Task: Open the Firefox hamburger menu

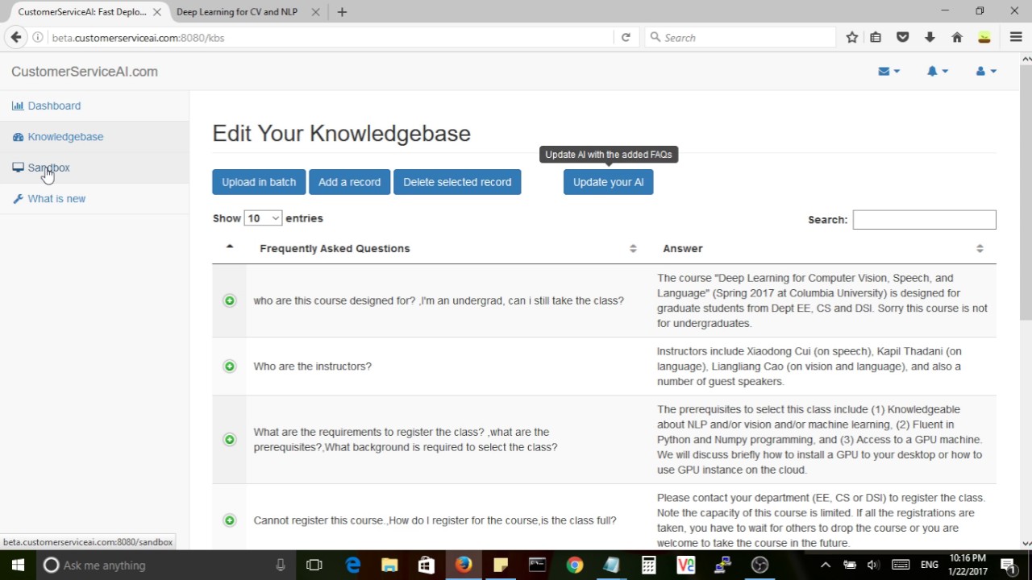Action: click(x=1016, y=38)
